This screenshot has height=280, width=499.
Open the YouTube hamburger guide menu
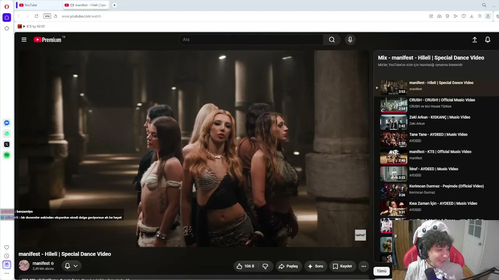(24, 40)
